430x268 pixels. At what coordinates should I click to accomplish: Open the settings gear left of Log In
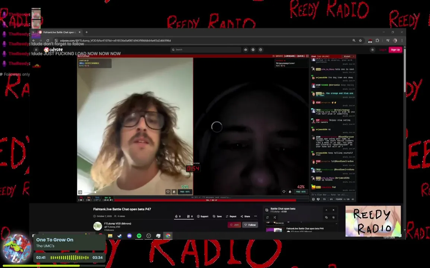[372, 50]
